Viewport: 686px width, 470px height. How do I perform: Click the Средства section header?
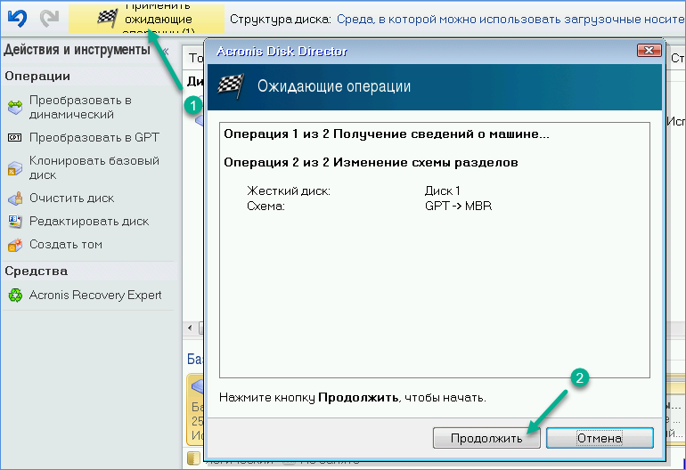36,271
